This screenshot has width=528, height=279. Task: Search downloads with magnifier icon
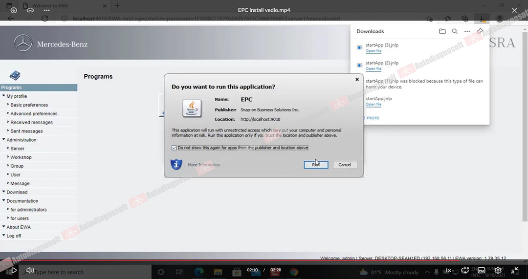455,31
